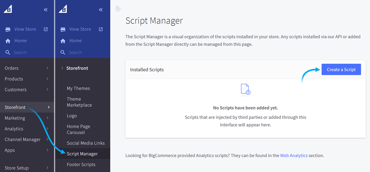
Task: Click store icon beside View Store in main sidebar
Action: pyautogui.click(x=8, y=30)
